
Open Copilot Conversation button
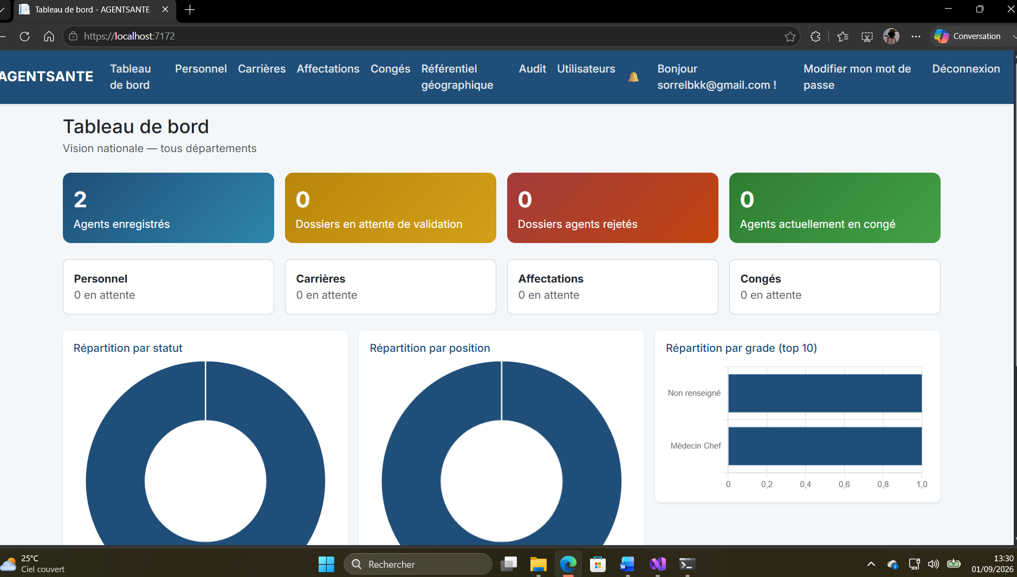[968, 36]
